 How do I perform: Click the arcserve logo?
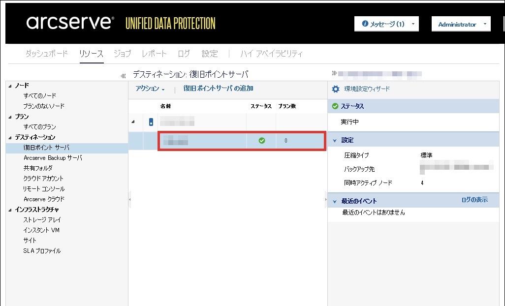point(70,23)
